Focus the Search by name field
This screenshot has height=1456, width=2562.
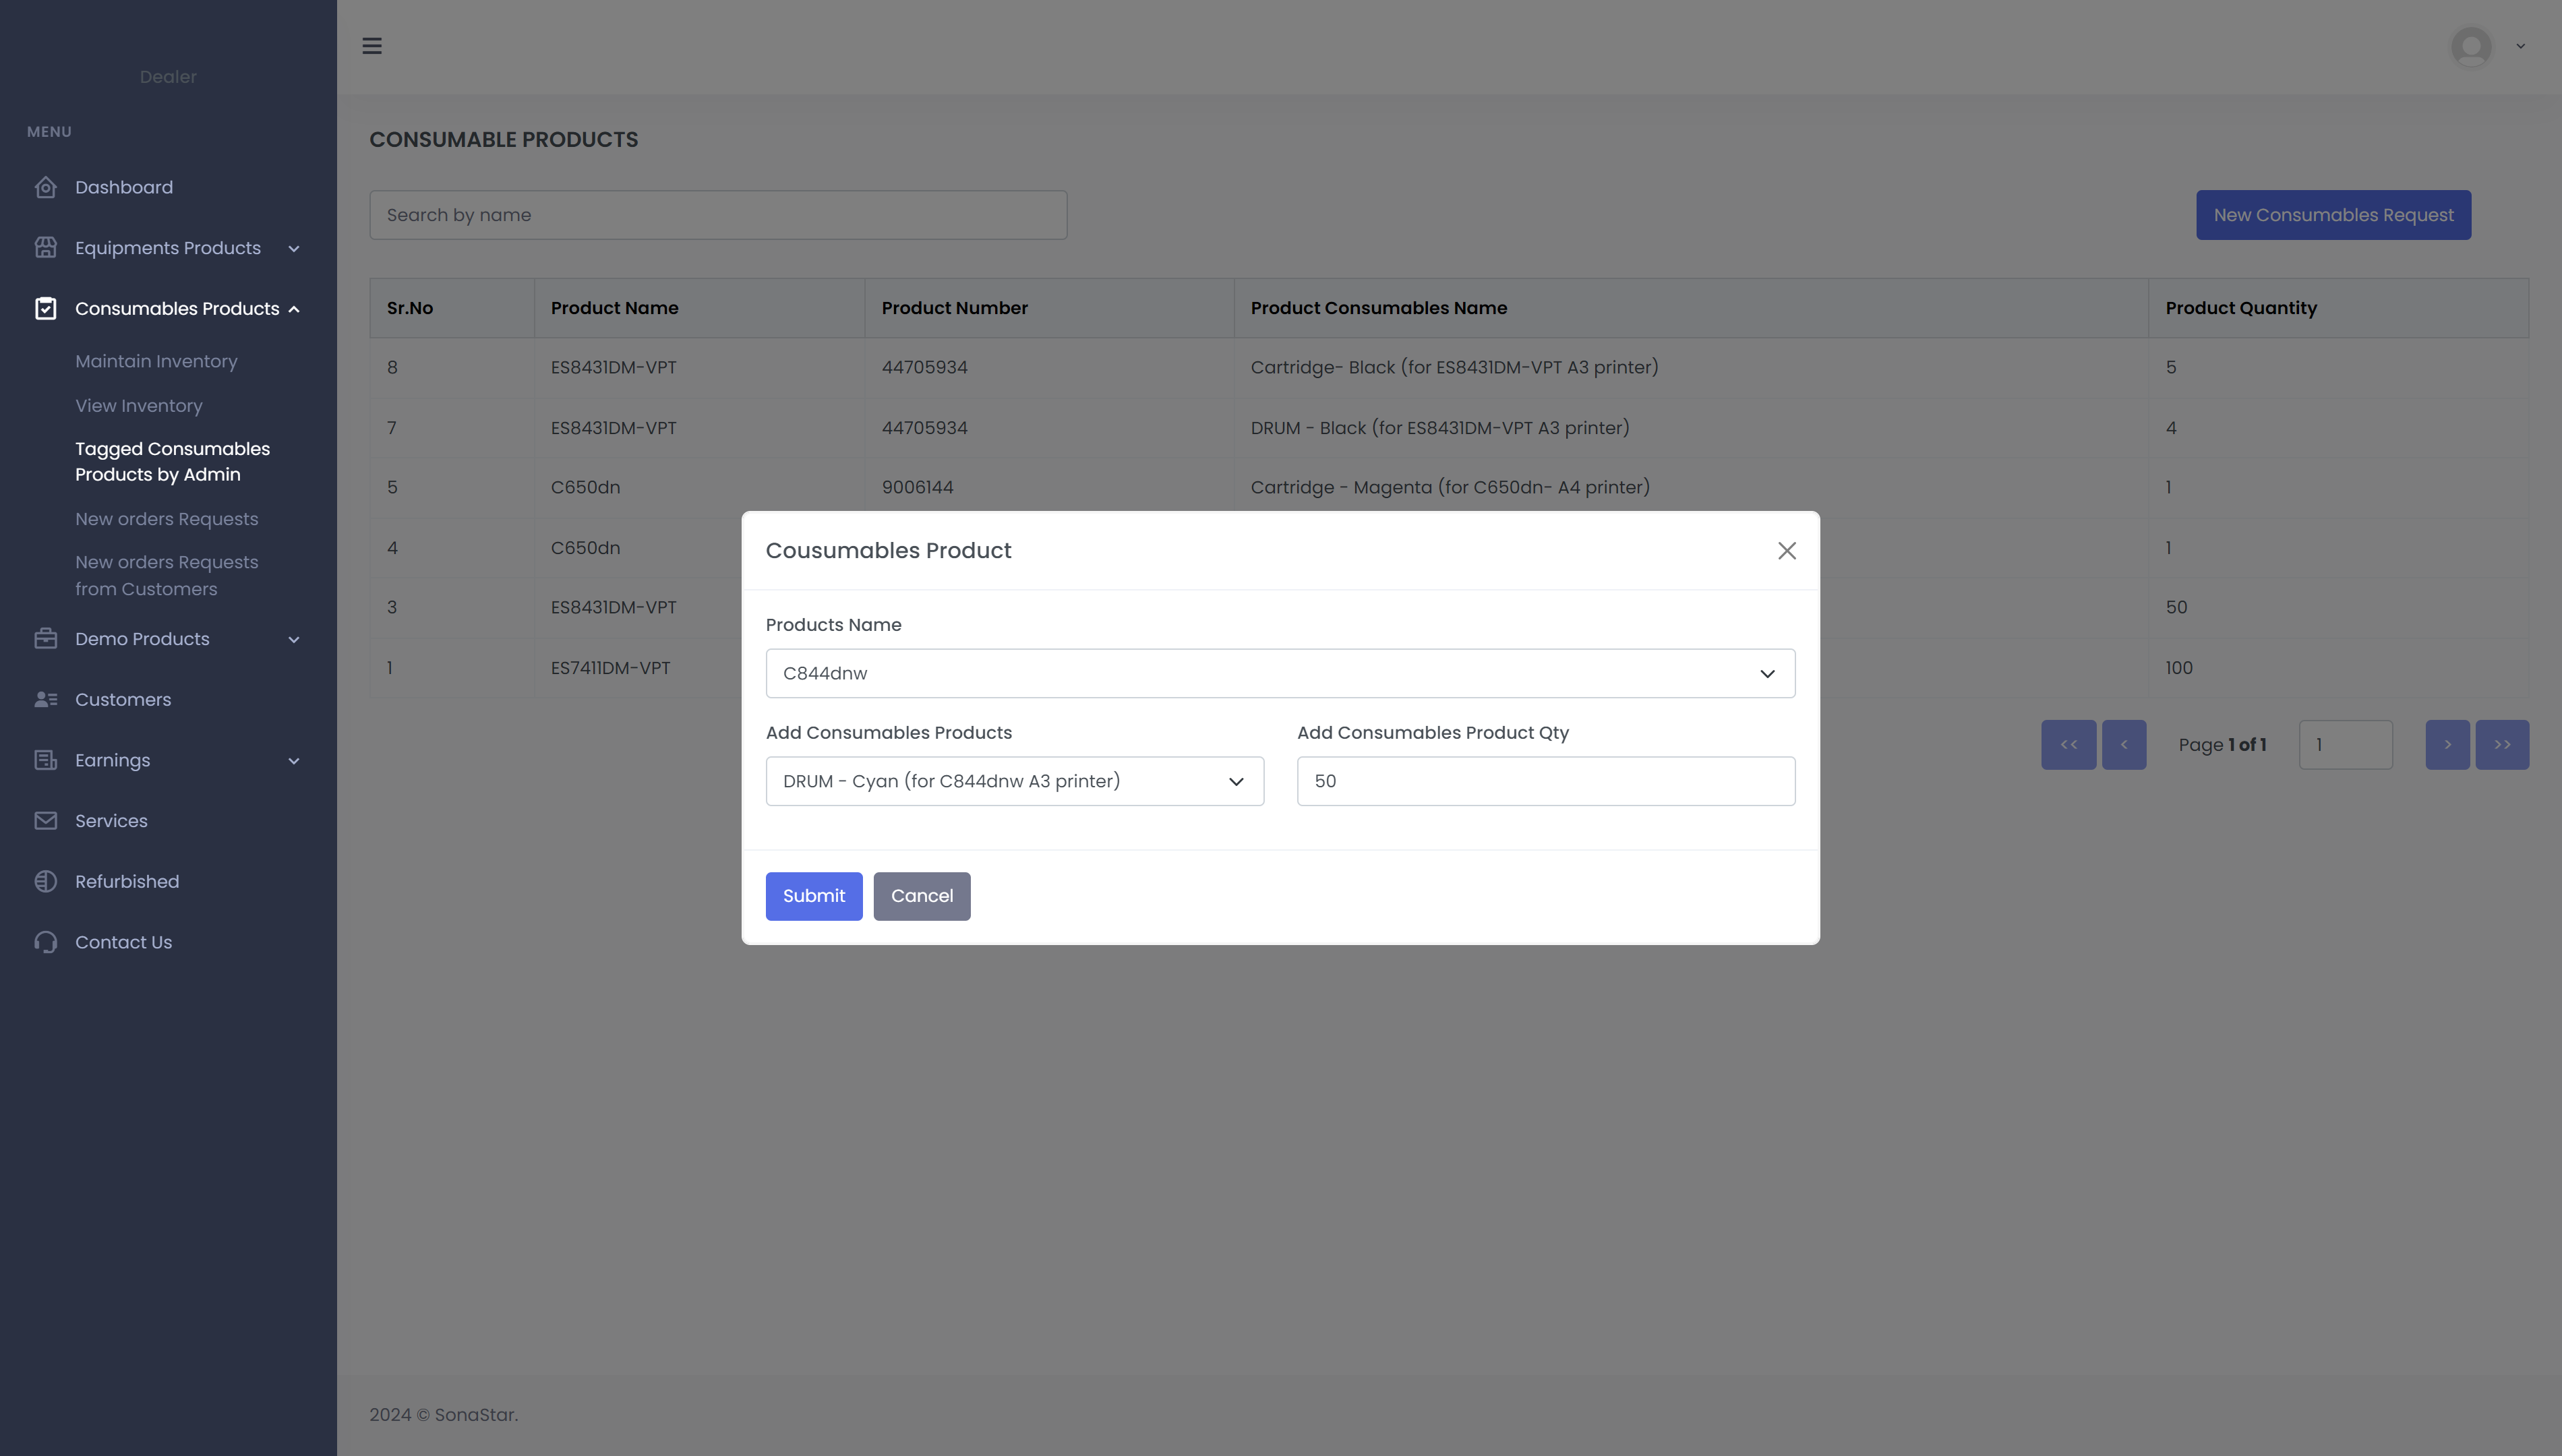click(718, 215)
